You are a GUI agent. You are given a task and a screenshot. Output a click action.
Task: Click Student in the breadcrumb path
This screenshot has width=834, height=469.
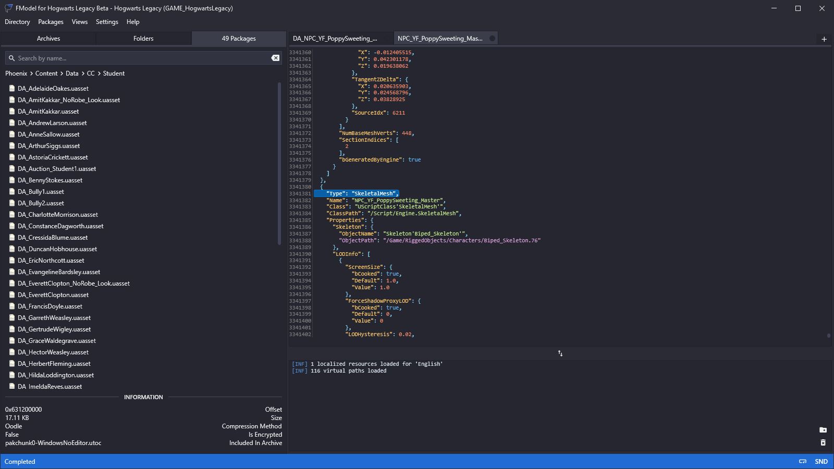pyautogui.click(x=114, y=73)
